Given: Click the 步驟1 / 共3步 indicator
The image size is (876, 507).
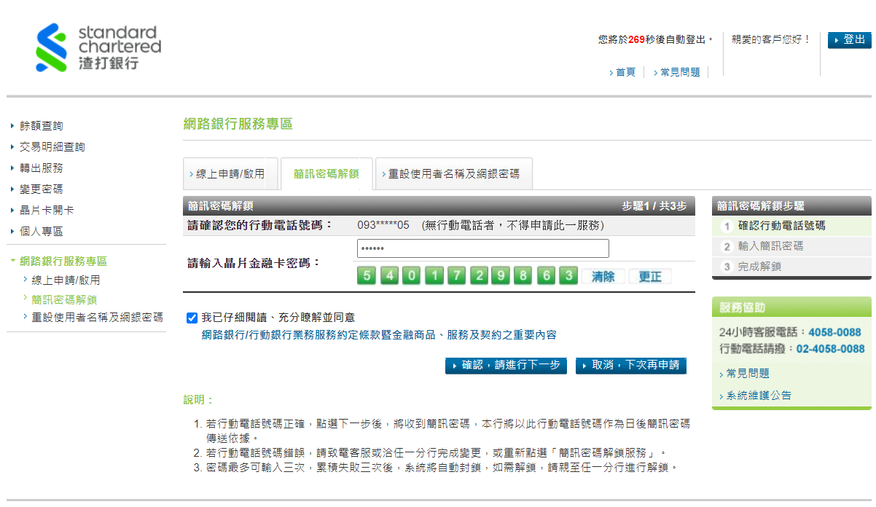Looking at the screenshot, I should 654,206.
